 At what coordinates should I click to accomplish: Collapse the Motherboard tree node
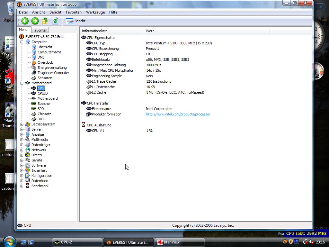[x=22, y=83]
